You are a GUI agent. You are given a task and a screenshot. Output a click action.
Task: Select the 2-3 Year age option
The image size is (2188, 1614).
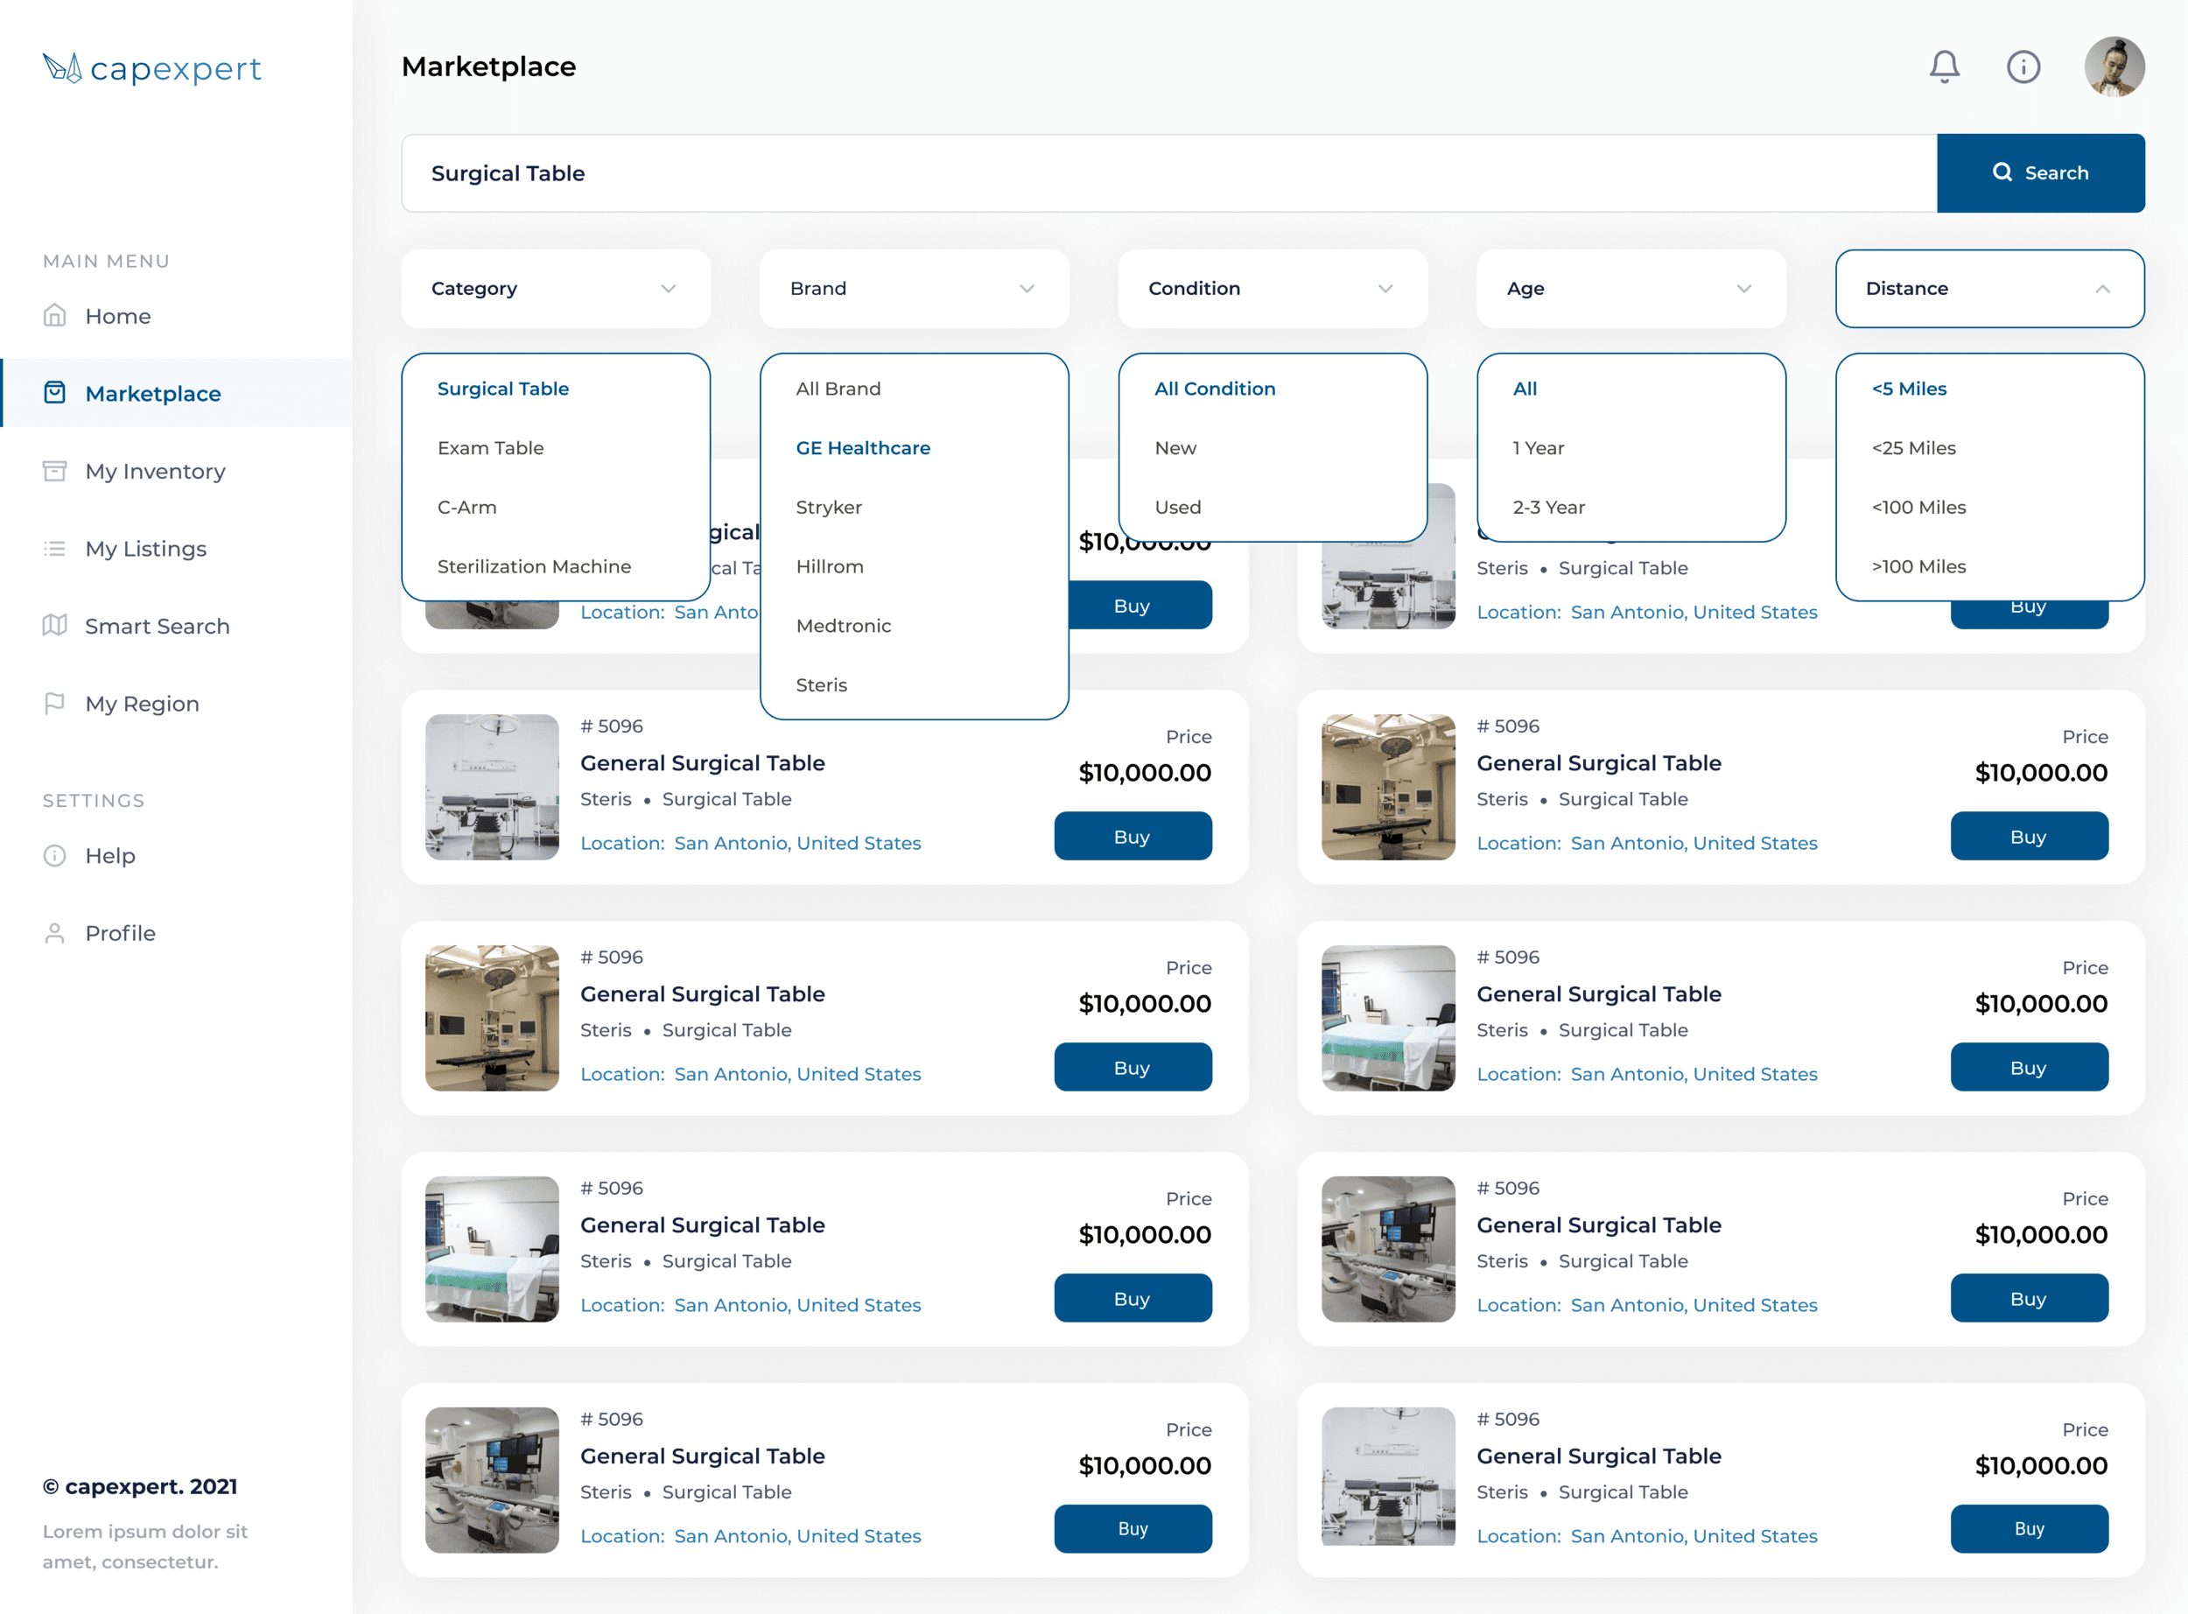point(1548,507)
